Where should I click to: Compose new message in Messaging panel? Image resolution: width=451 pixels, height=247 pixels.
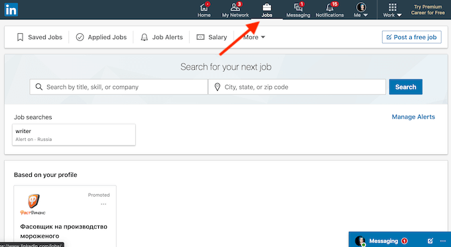tap(430, 241)
